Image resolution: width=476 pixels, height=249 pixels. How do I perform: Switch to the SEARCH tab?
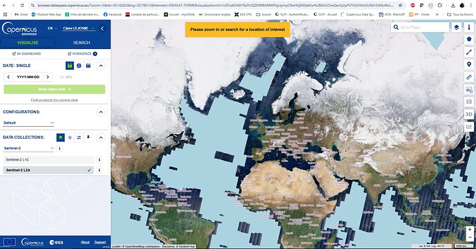tap(81, 43)
